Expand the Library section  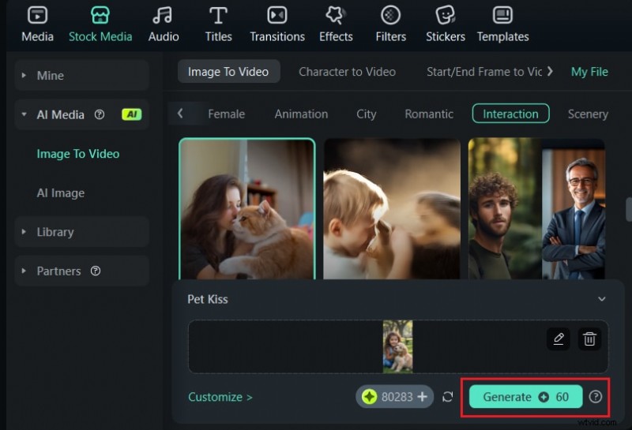[24, 232]
